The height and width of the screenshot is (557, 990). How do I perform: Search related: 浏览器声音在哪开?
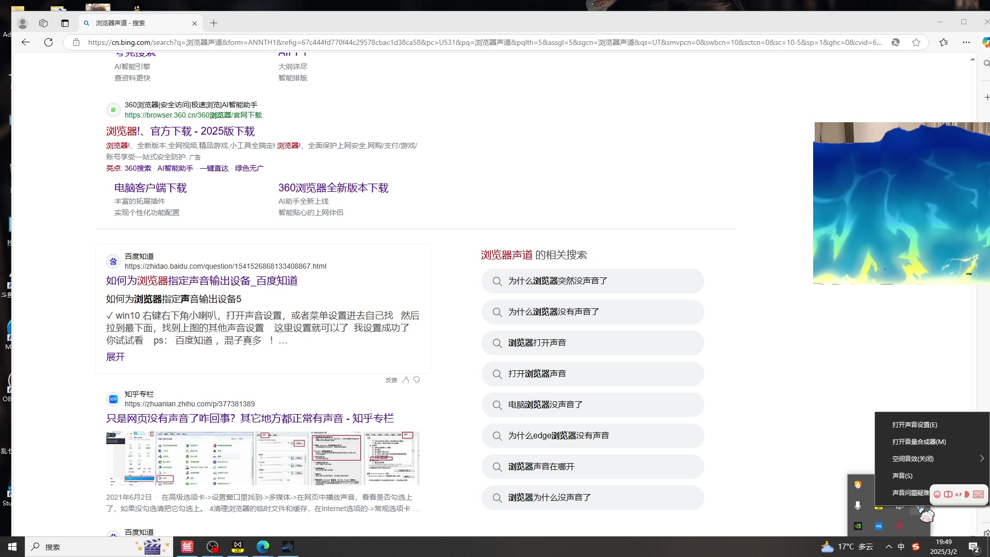click(x=592, y=467)
